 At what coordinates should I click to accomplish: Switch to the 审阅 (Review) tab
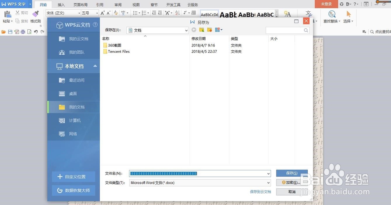click(118, 5)
